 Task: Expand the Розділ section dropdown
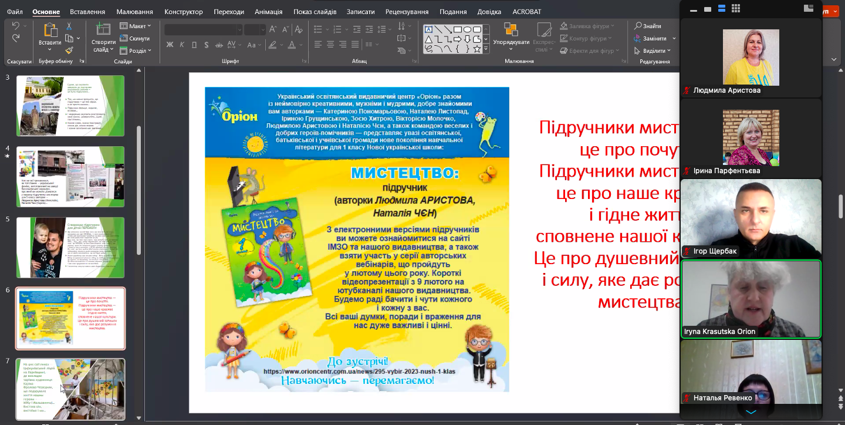[x=136, y=50]
